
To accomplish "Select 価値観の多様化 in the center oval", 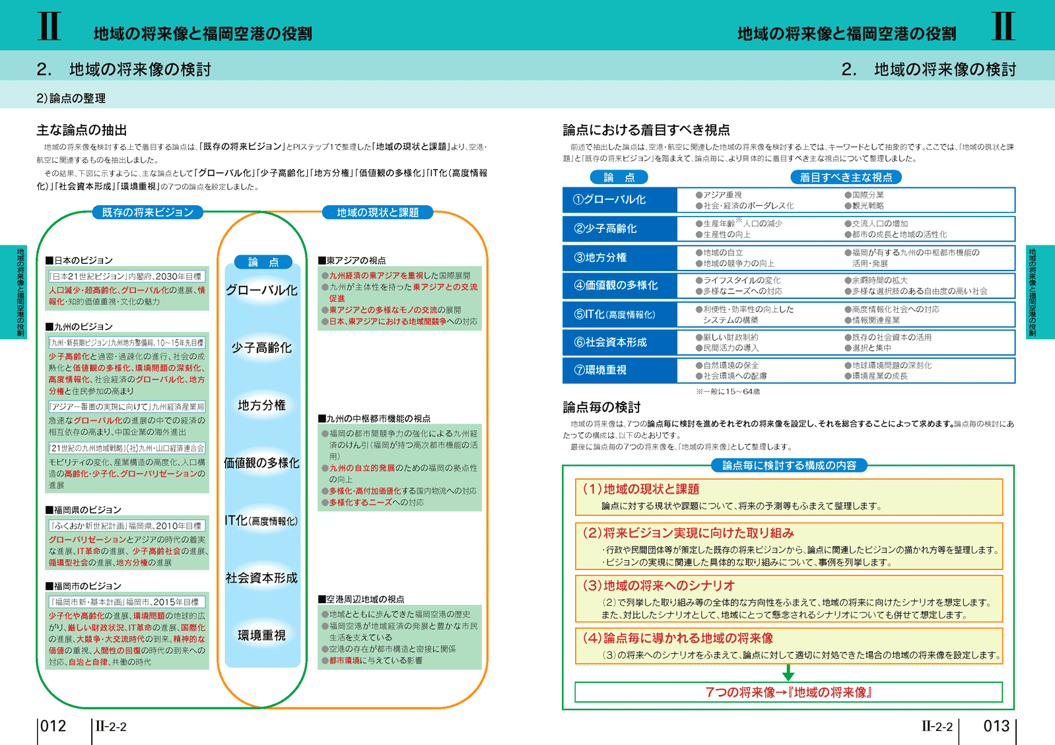I will point(262,463).
